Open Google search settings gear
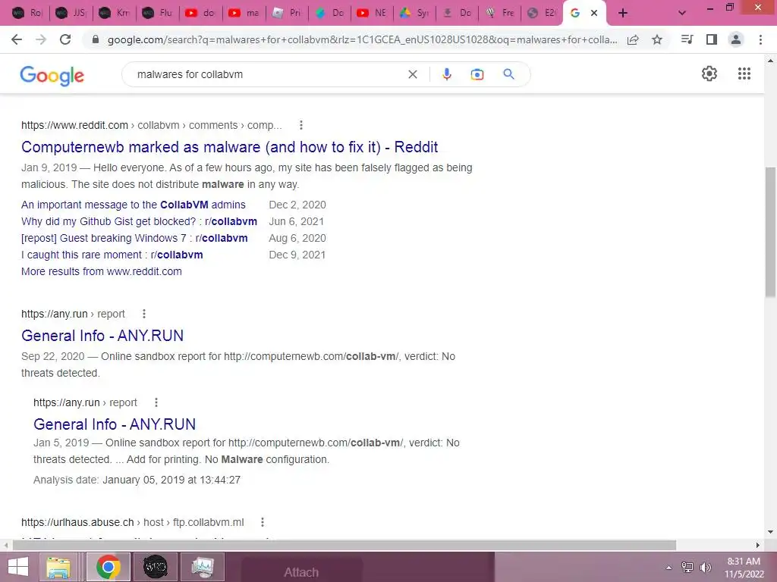The width and height of the screenshot is (777, 582). (709, 74)
